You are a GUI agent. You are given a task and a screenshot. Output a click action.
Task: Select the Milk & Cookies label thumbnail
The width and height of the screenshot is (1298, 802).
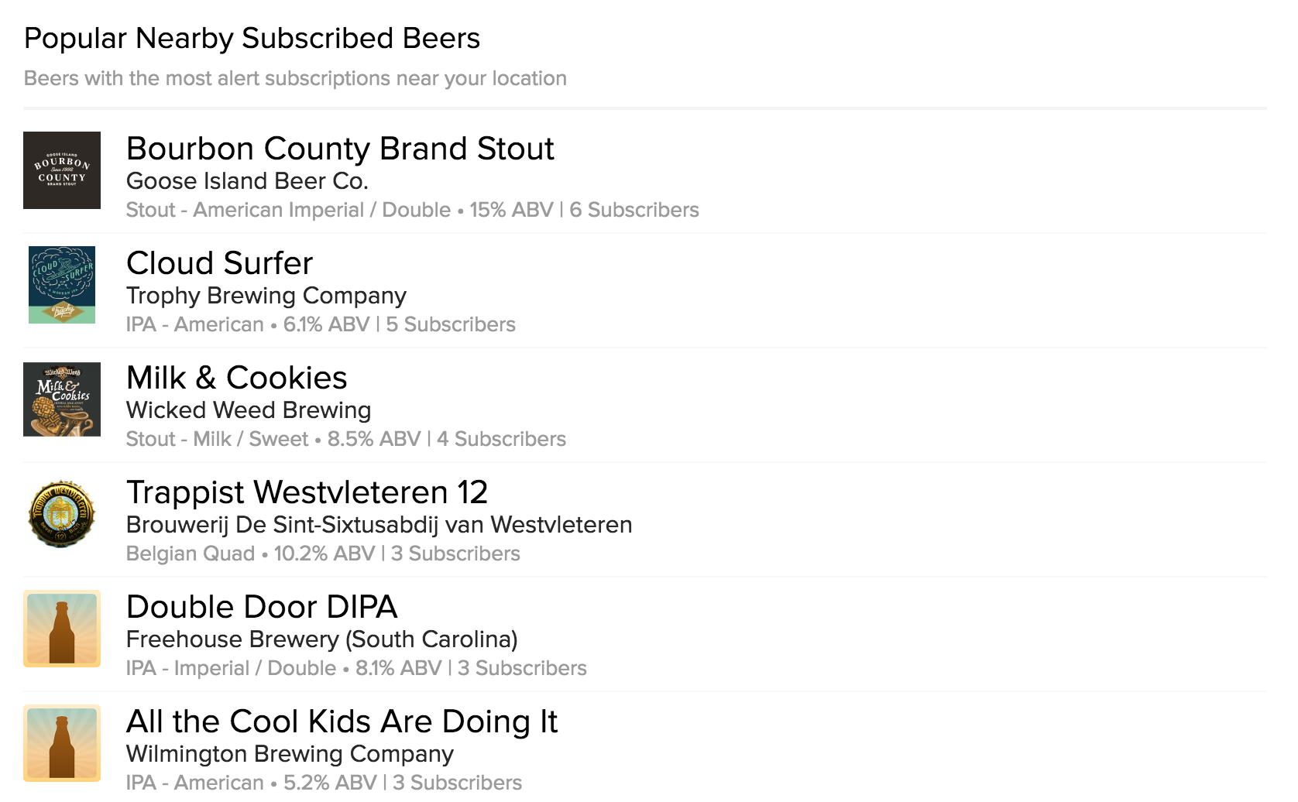62,399
